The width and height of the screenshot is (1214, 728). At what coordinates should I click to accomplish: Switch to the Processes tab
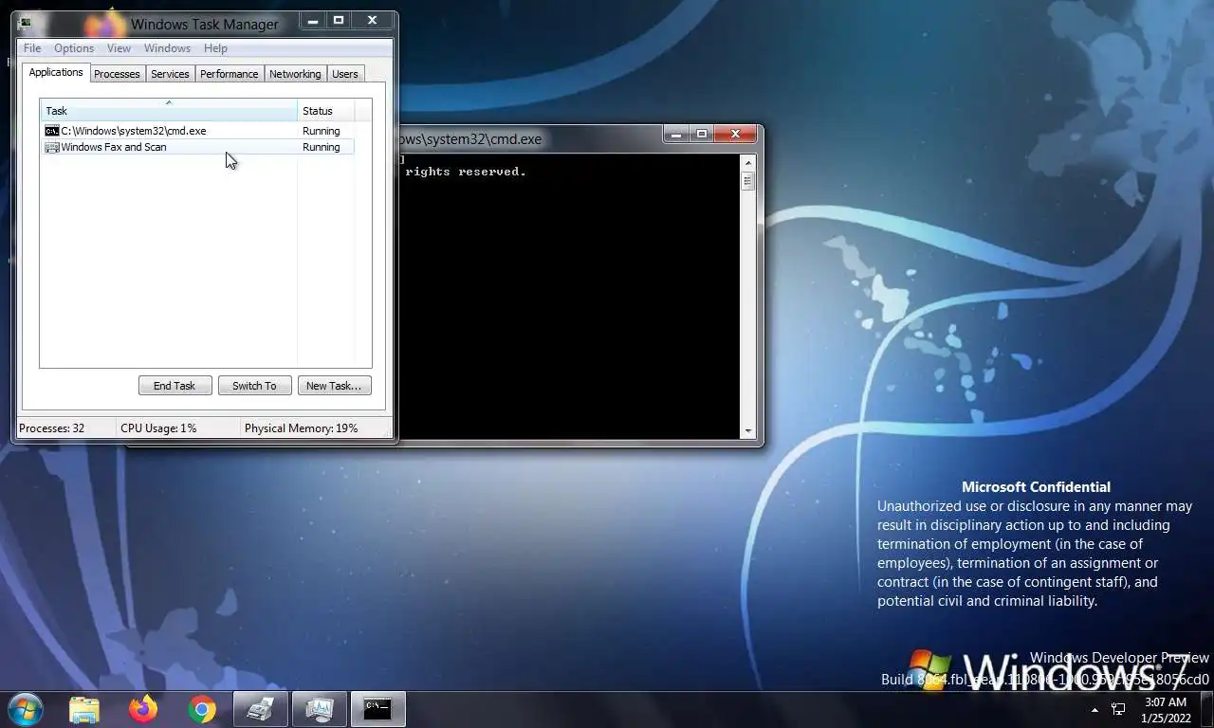pos(117,74)
